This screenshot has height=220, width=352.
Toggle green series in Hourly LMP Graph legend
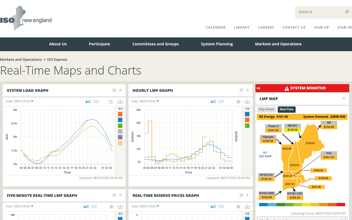coord(247,126)
